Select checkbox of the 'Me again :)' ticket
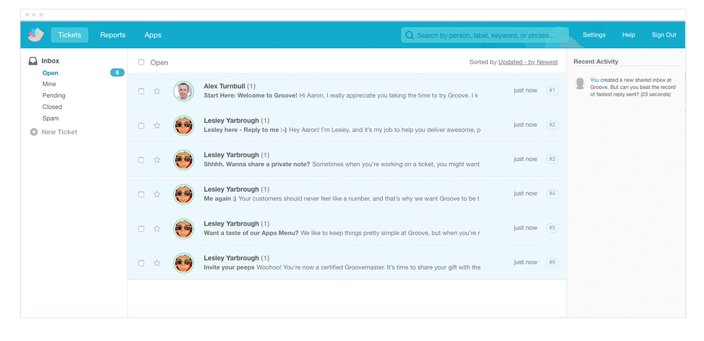Image resolution: width=704 pixels, height=341 pixels. coord(141,194)
